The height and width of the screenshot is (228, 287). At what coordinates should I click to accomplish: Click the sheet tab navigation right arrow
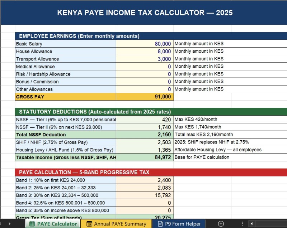pyautogui.click(x=10, y=224)
